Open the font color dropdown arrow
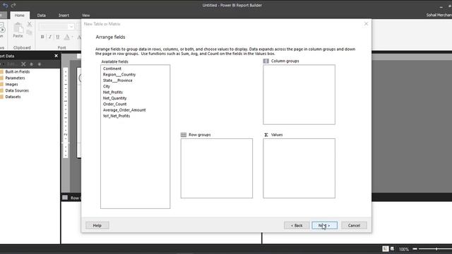 pos(72,37)
